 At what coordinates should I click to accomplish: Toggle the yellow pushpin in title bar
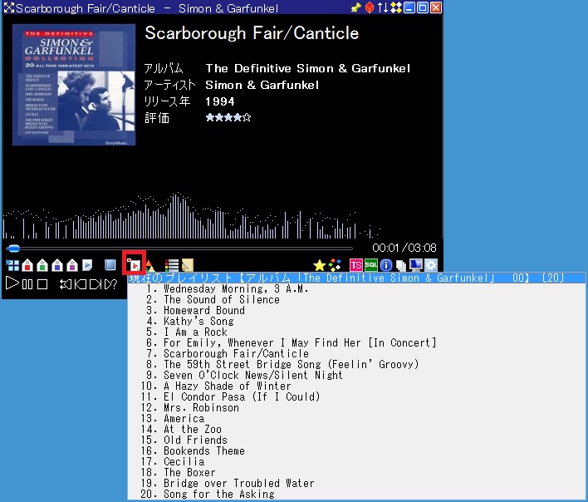click(x=355, y=7)
